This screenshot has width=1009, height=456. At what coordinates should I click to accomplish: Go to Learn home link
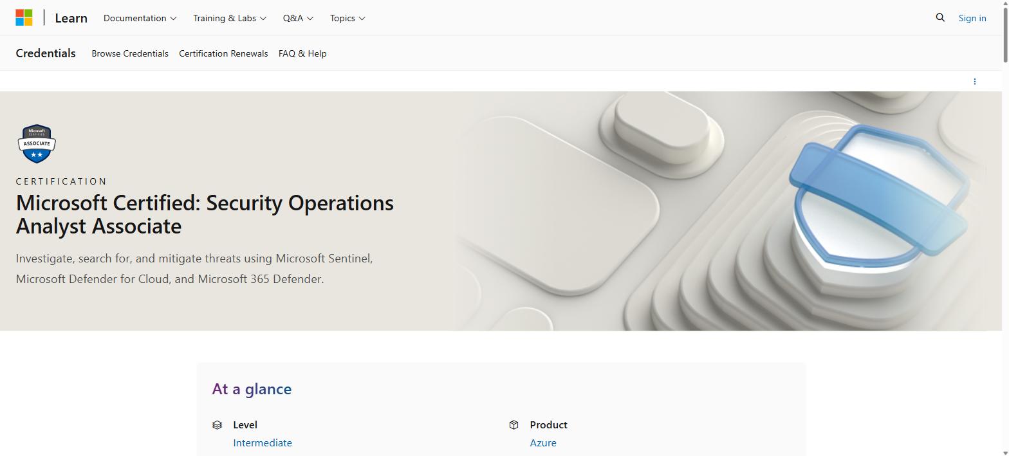point(71,18)
